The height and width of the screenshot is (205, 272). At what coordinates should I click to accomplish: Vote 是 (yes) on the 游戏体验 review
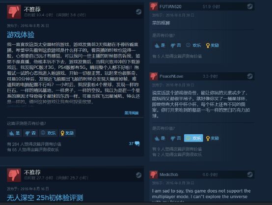click(x=15, y=133)
